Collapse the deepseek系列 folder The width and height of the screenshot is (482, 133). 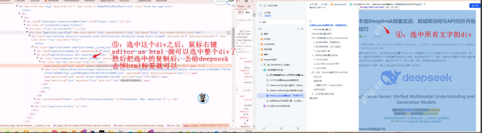[259, 60]
